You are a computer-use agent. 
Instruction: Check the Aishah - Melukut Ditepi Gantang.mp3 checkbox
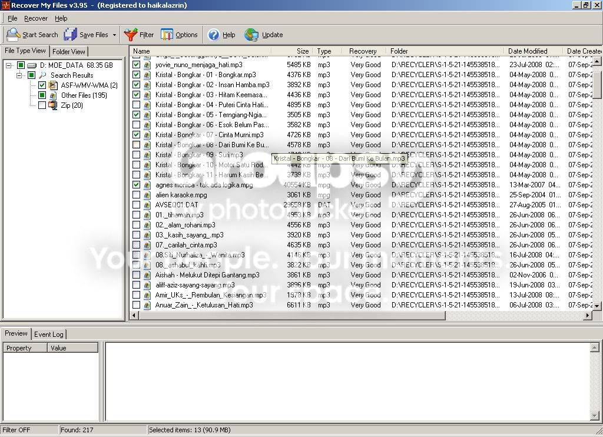136,274
